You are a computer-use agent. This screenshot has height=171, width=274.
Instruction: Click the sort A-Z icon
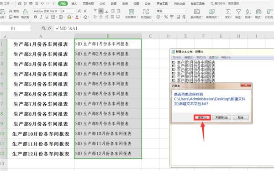248,12
